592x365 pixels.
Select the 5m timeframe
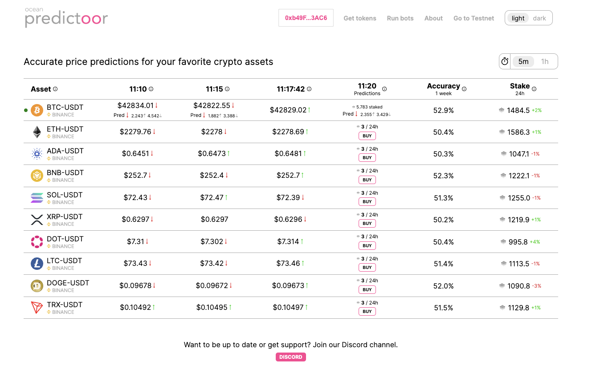[x=523, y=61]
